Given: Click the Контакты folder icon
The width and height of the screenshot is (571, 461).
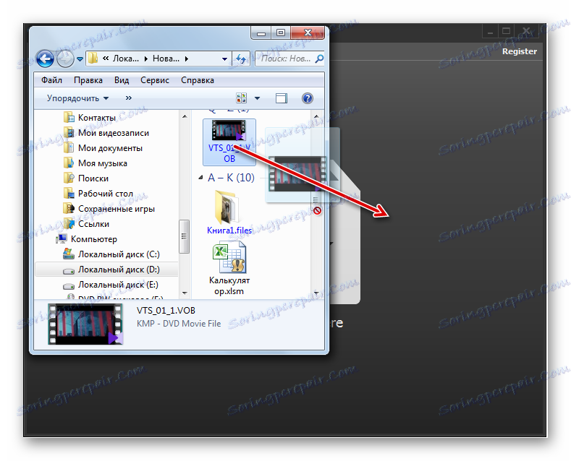Looking at the screenshot, I should (69, 118).
